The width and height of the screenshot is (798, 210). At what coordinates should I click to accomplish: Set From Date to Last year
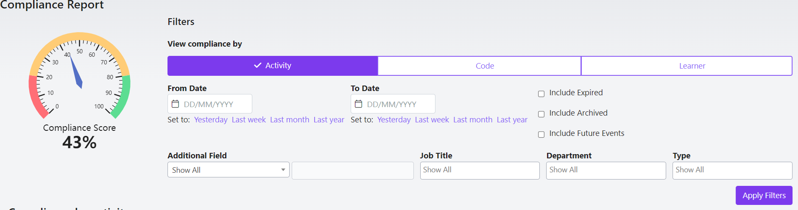pyautogui.click(x=329, y=120)
